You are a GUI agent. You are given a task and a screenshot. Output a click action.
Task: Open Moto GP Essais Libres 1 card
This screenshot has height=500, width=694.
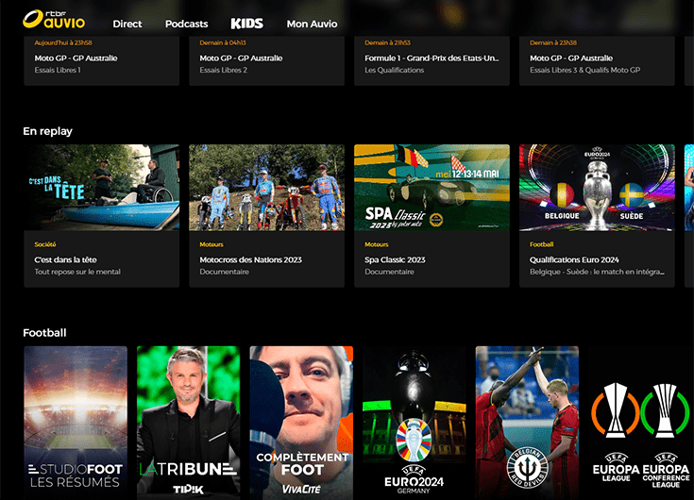pos(102,60)
